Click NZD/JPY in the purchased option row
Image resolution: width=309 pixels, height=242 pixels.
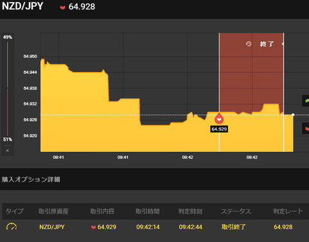tap(52, 227)
